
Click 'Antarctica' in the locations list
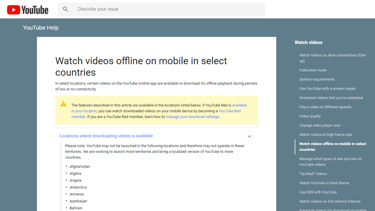[78, 187]
